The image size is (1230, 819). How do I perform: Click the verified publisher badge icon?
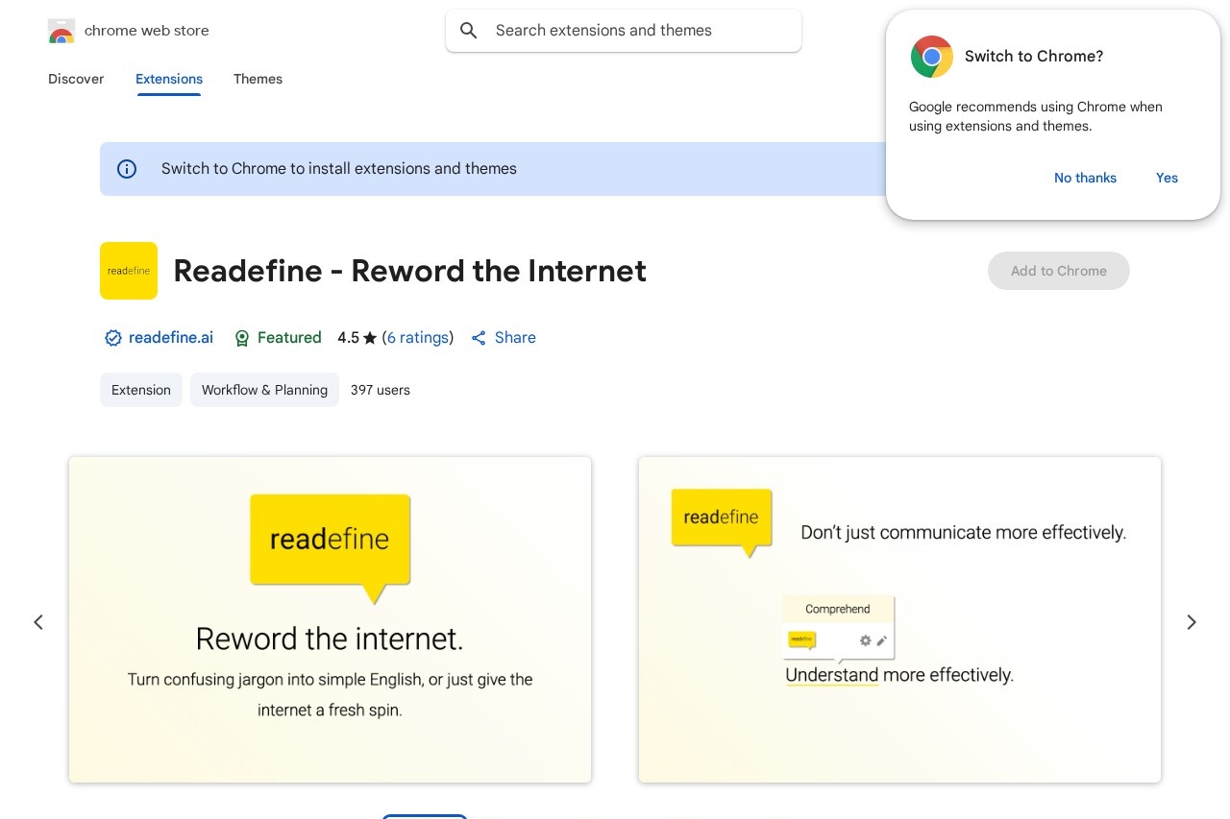point(113,338)
